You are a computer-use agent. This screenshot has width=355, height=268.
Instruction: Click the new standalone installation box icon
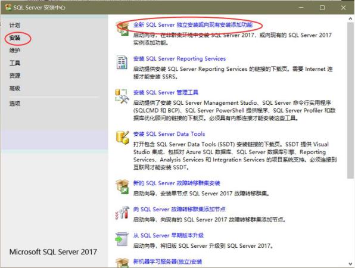coord(123,29)
